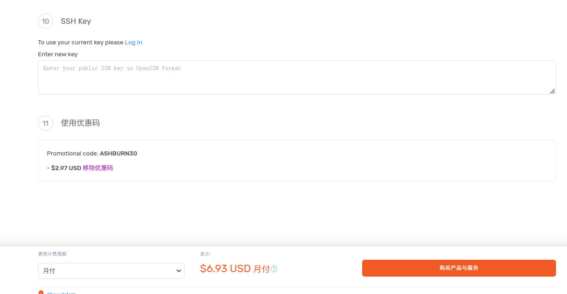The height and width of the screenshot is (294, 567).
Task: Click the Promotional code ASHBURN30 text
Action: click(x=91, y=153)
